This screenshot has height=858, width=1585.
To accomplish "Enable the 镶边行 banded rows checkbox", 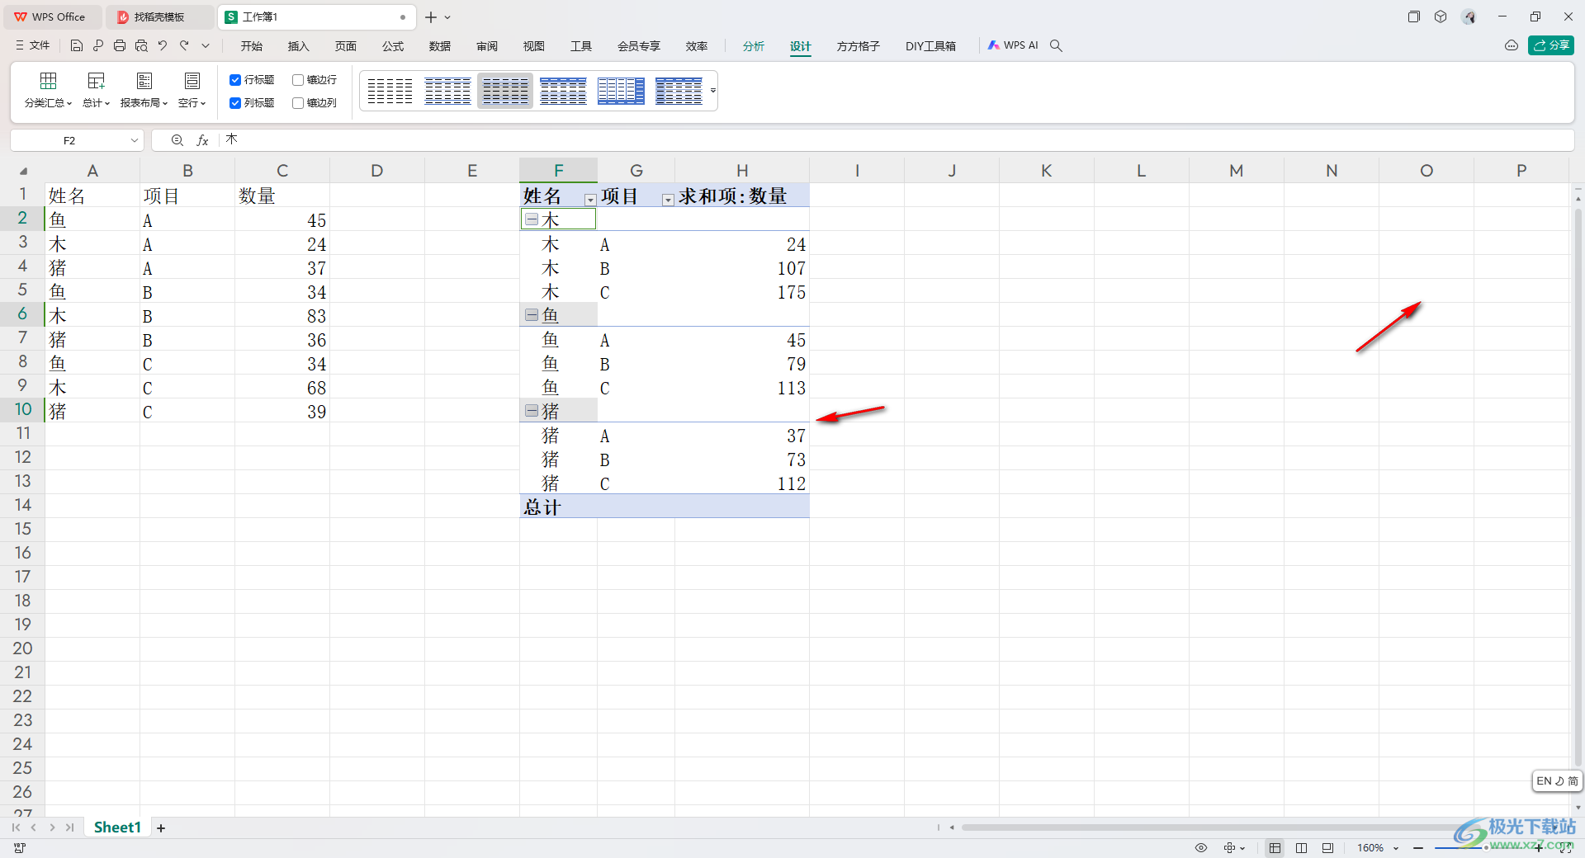I will (x=298, y=80).
